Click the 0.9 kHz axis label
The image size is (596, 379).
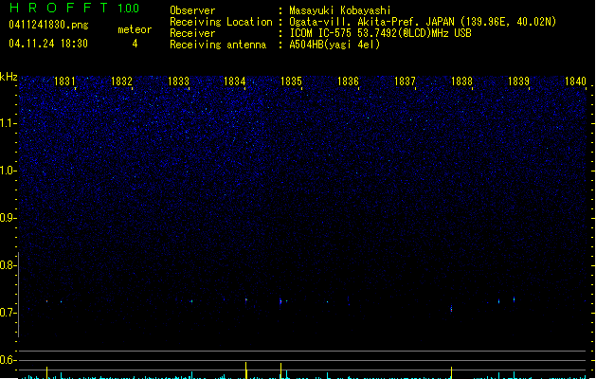8,218
